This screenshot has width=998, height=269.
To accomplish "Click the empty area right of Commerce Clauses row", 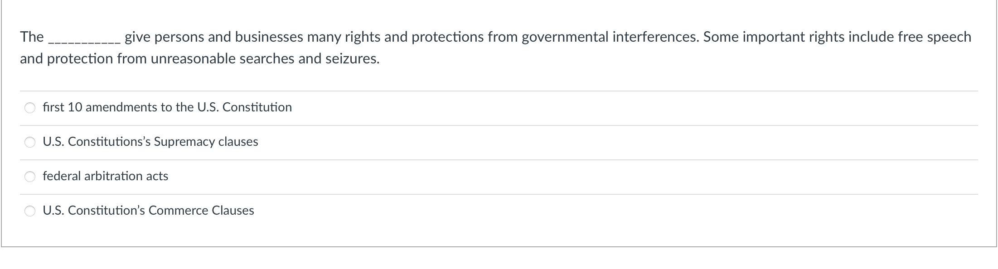I will point(616,211).
